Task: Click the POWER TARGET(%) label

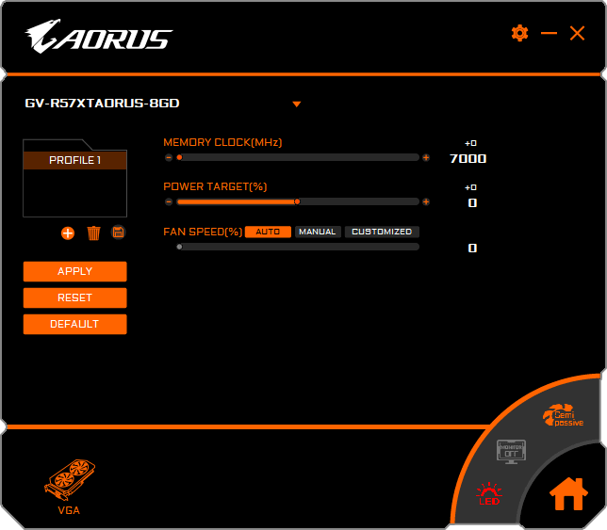Action: [215, 186]
